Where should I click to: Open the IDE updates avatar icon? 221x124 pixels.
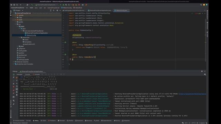pos(204,5)
